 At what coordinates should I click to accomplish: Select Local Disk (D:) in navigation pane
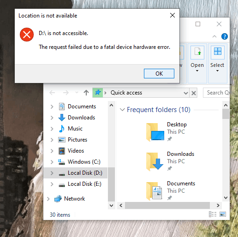point(85,173)
